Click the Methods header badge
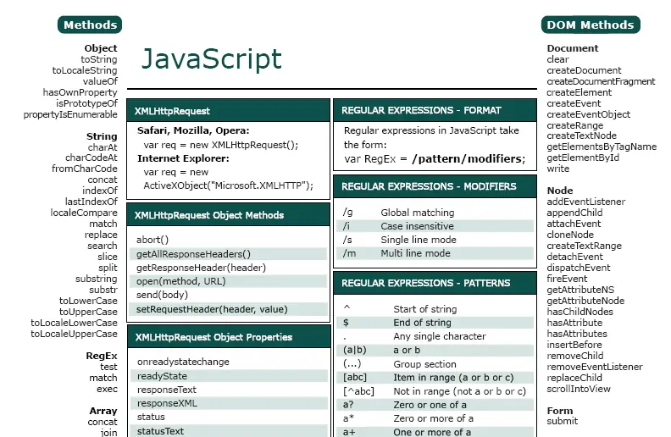 90,25
